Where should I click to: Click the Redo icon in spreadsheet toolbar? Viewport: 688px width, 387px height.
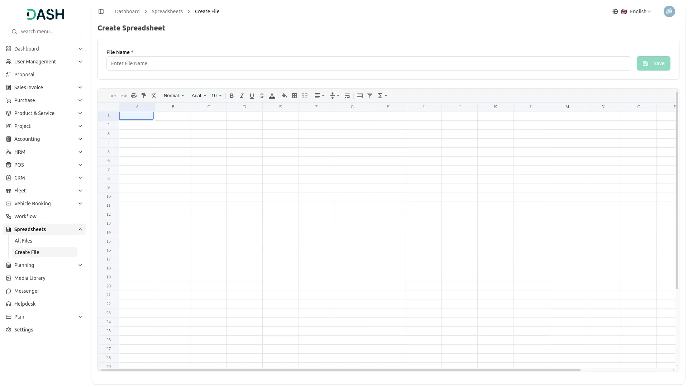pos(124,96)
